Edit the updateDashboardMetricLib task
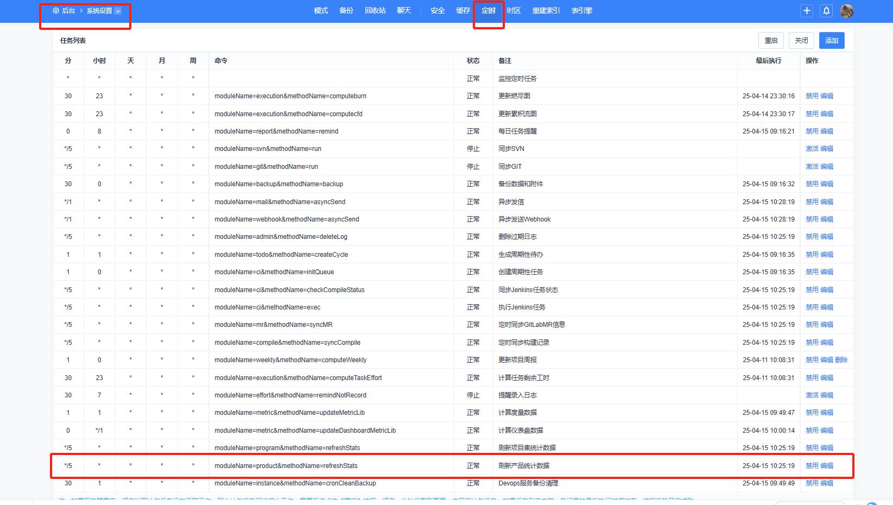893x505 pixels. (827, 431)
